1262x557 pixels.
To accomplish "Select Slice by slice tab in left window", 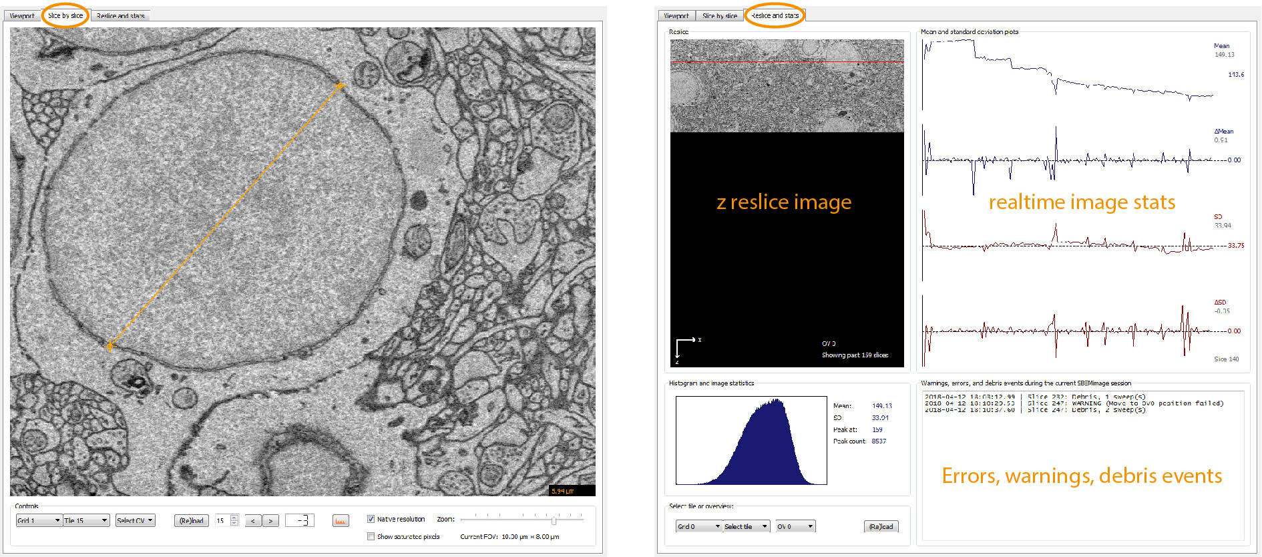I will coord(65,15).
